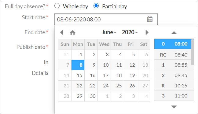This screenshot has width=198, height=114.
Task: Select the Whole day radio button
Action: 57,6
